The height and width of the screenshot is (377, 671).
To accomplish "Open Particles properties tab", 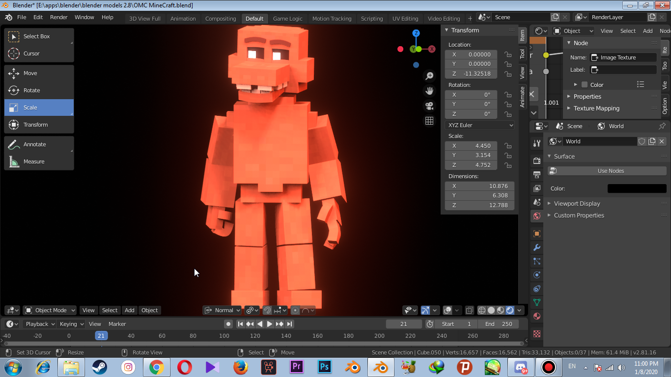I will pyautogui.click(x=536, y=261).
